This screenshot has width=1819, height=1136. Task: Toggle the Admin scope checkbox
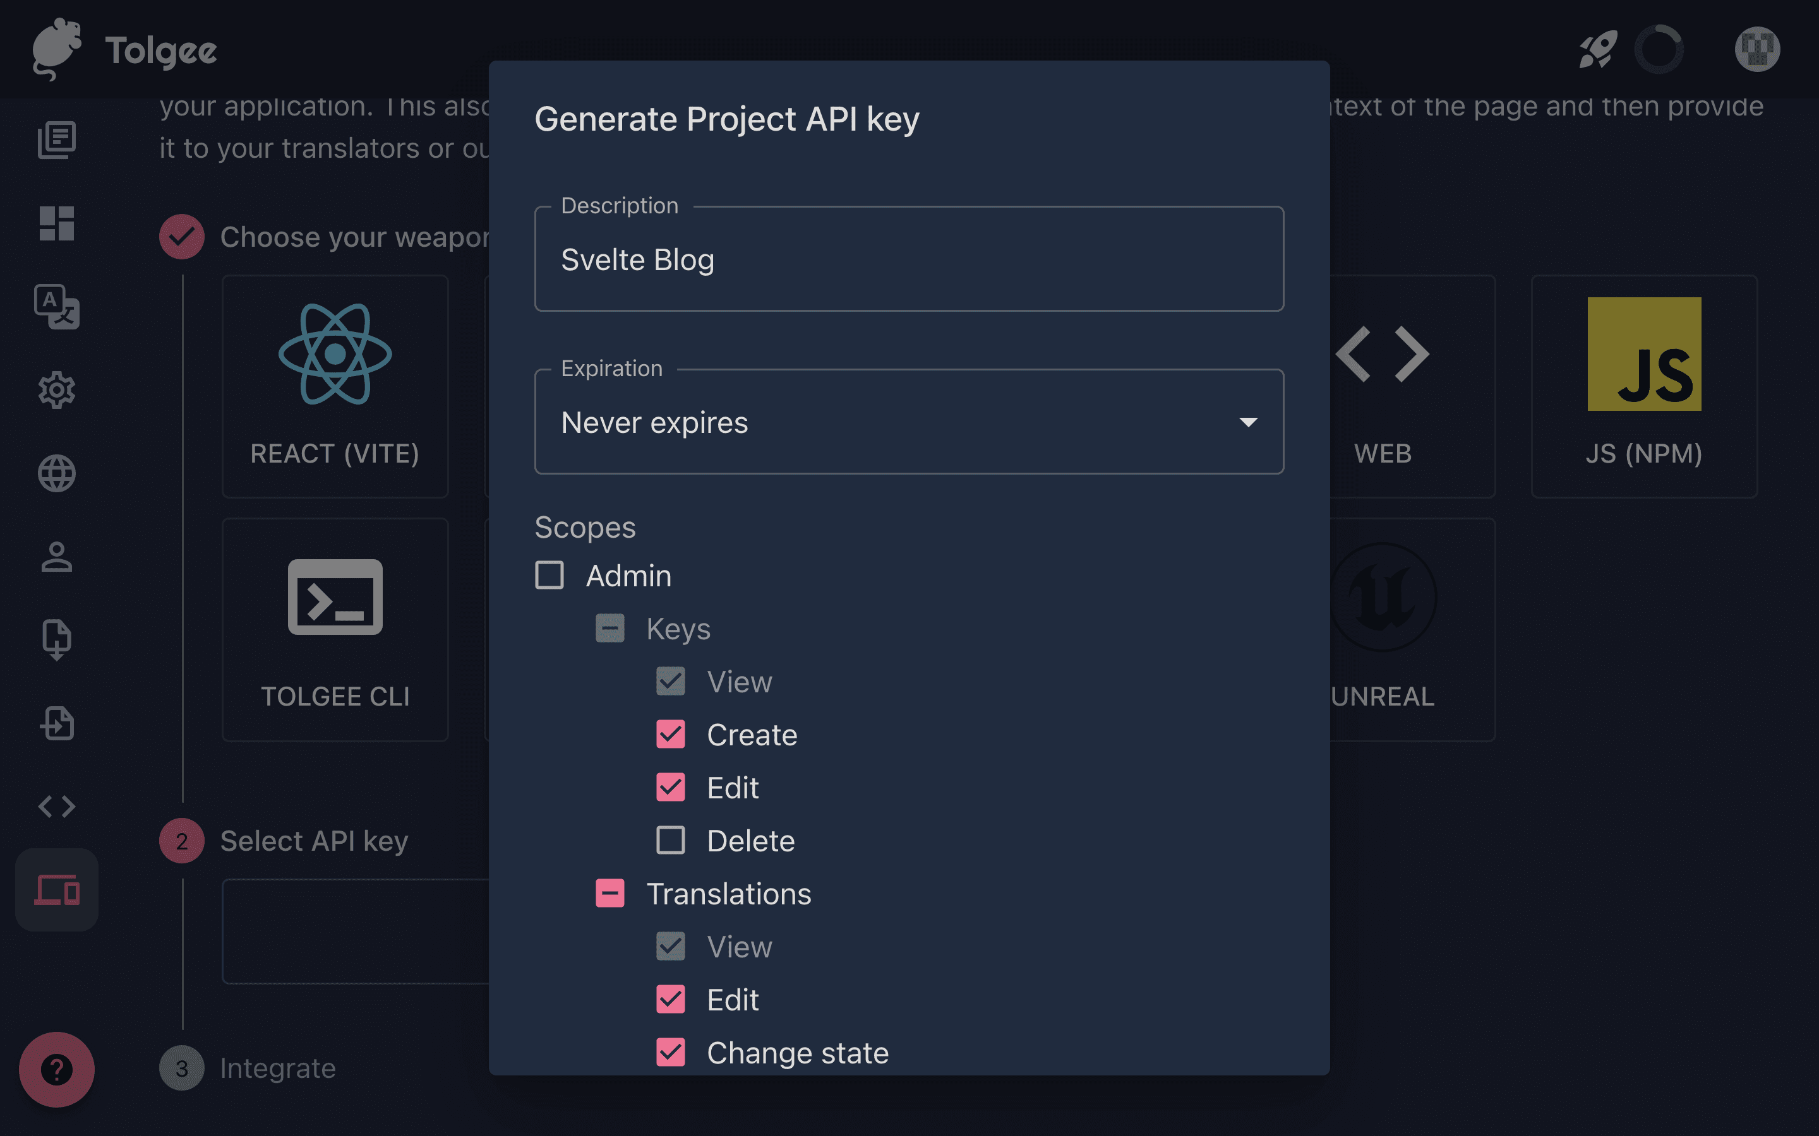(549, 576)
